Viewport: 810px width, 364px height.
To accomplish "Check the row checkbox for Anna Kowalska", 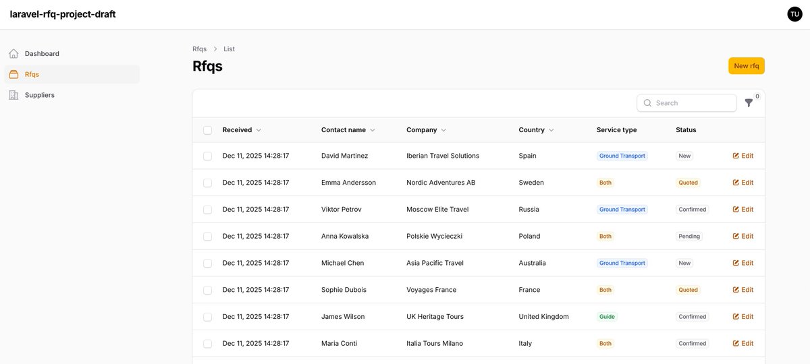I will point(208,237).
